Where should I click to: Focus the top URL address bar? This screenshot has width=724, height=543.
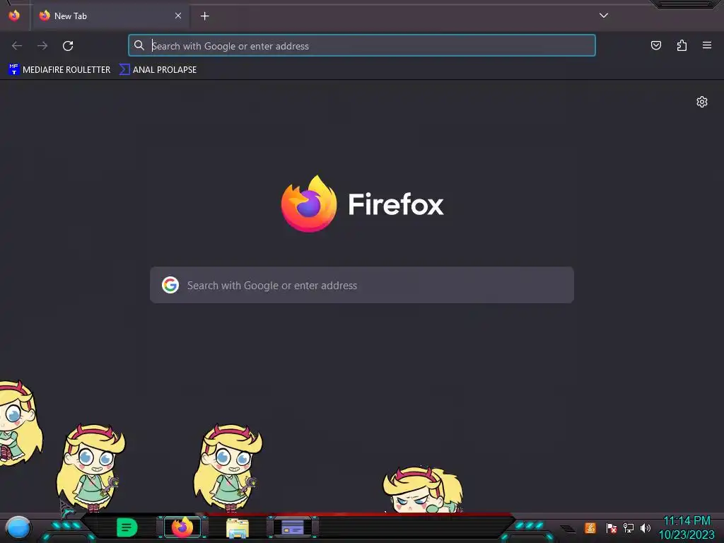(362, 46)
